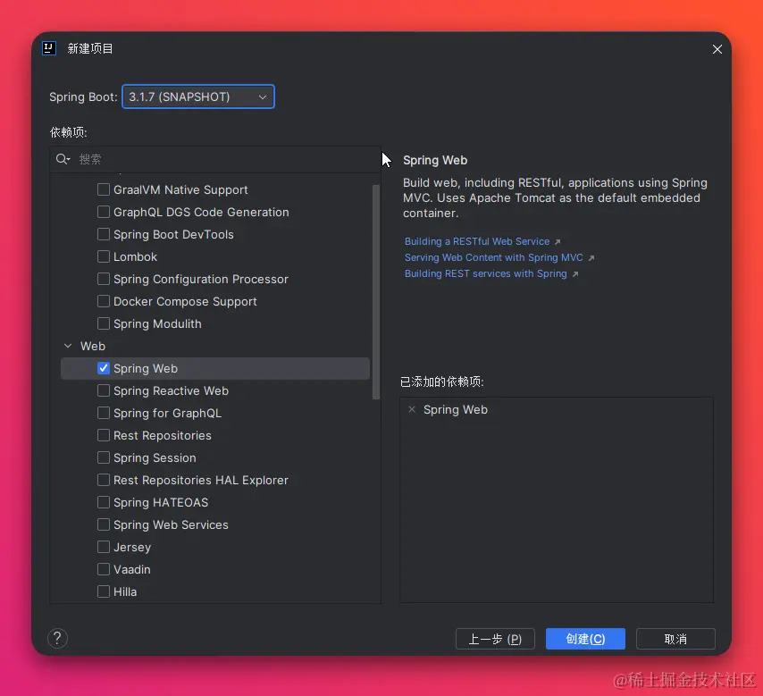Close the 新建项目 dialog

(717, 49)
